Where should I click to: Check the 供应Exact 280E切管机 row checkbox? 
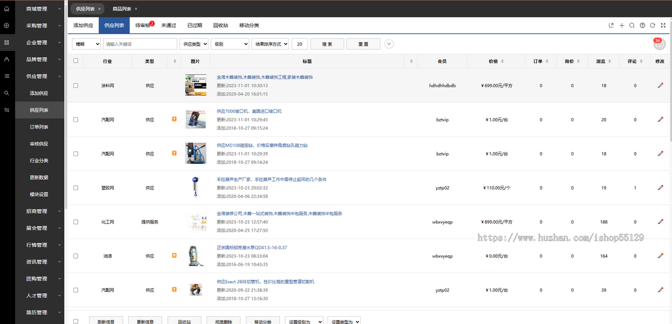pos(76,290)
